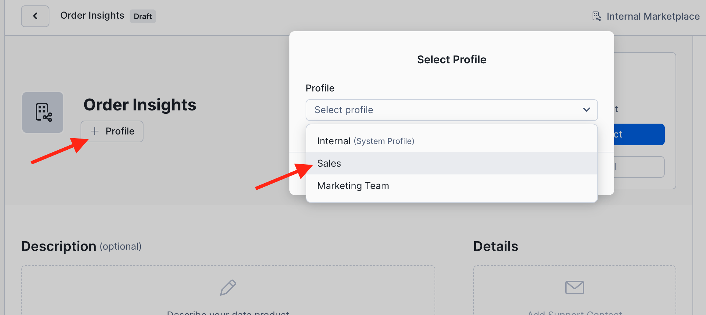Open the Internal Marketplace link text
The image size is (706, 315).
click(x=653, y=16)
